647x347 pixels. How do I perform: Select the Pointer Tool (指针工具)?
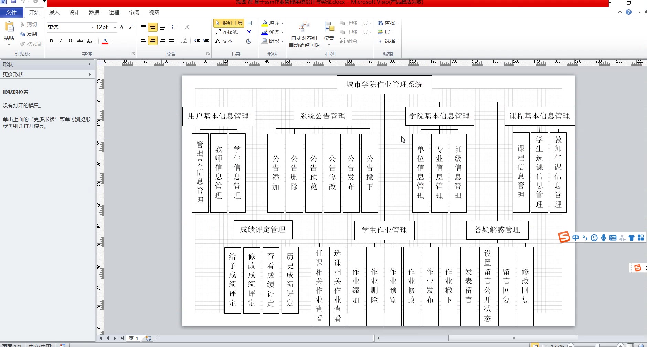point(229,23)
